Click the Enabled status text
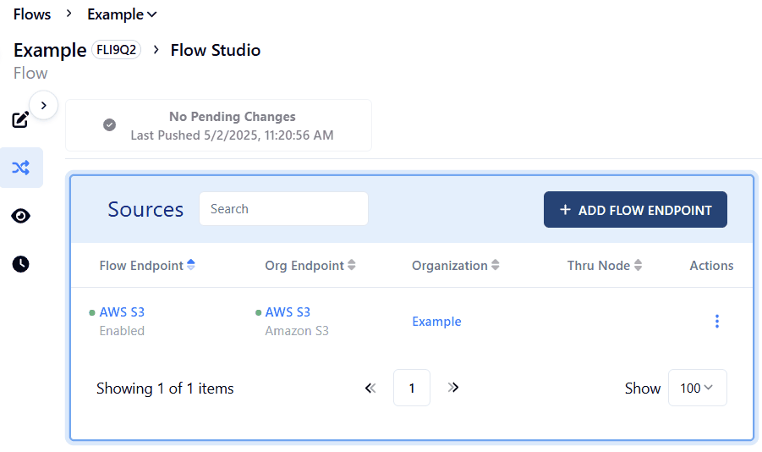The height and width of the screenshot is (452, 762). (x=122, y=331)
